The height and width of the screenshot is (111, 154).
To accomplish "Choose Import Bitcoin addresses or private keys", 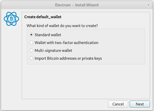I will (x=65, y=58).
